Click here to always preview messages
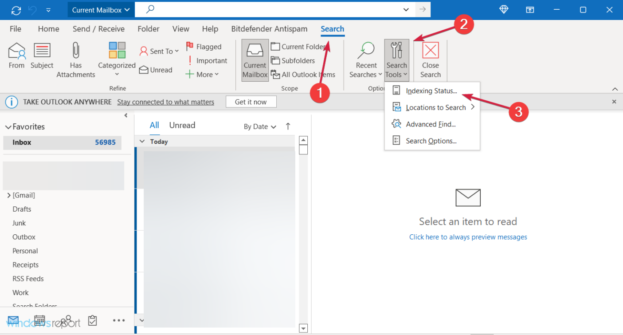 coord(468,236)
